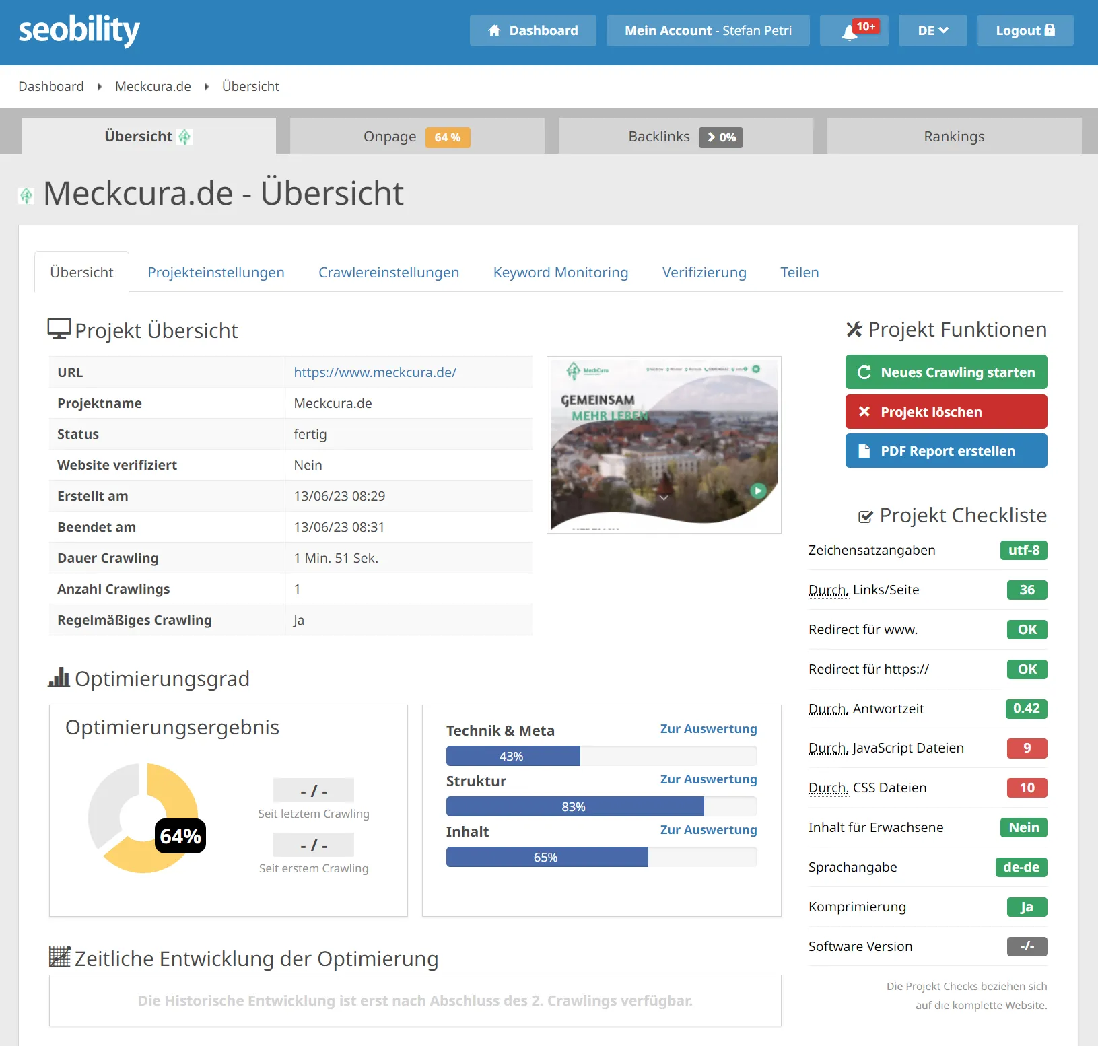
Task: Click the red 9 JavaScript Dateien badge
Action: click(1027, 748)
